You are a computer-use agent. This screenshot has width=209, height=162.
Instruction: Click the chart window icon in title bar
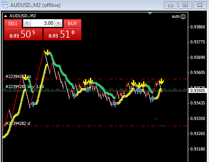tap(5, 5)
